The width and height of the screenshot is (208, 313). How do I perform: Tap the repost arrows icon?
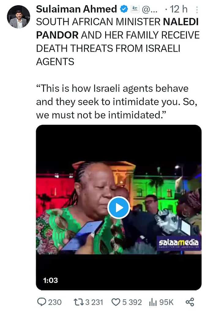(x=78, y=302)
